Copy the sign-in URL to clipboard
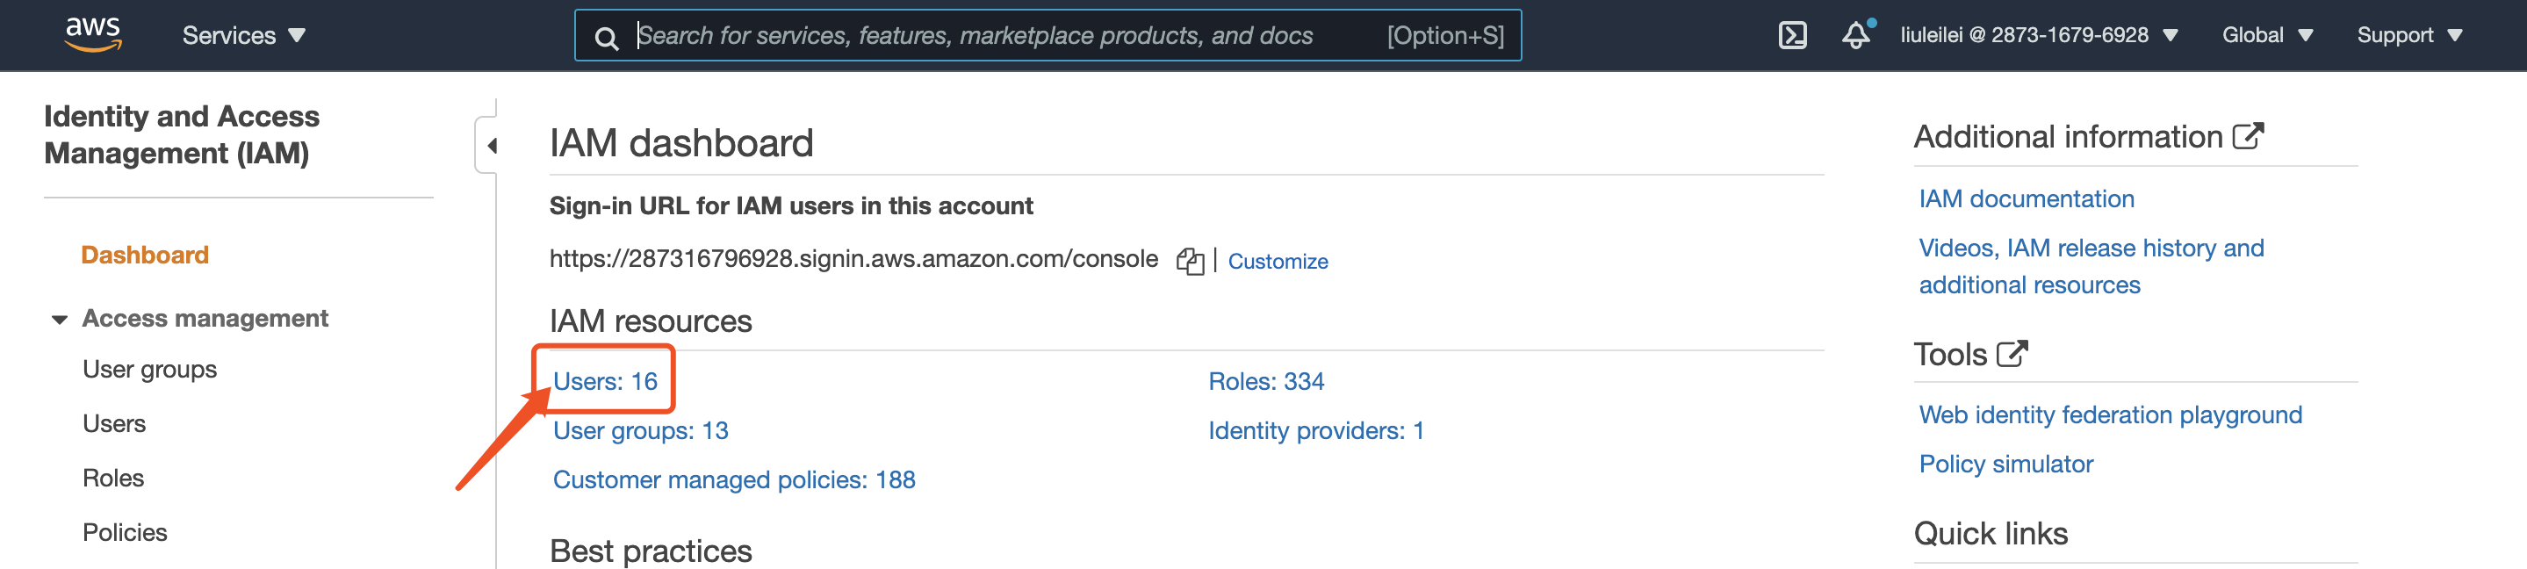This screenshot has width=2527, height=569. 1189,261
